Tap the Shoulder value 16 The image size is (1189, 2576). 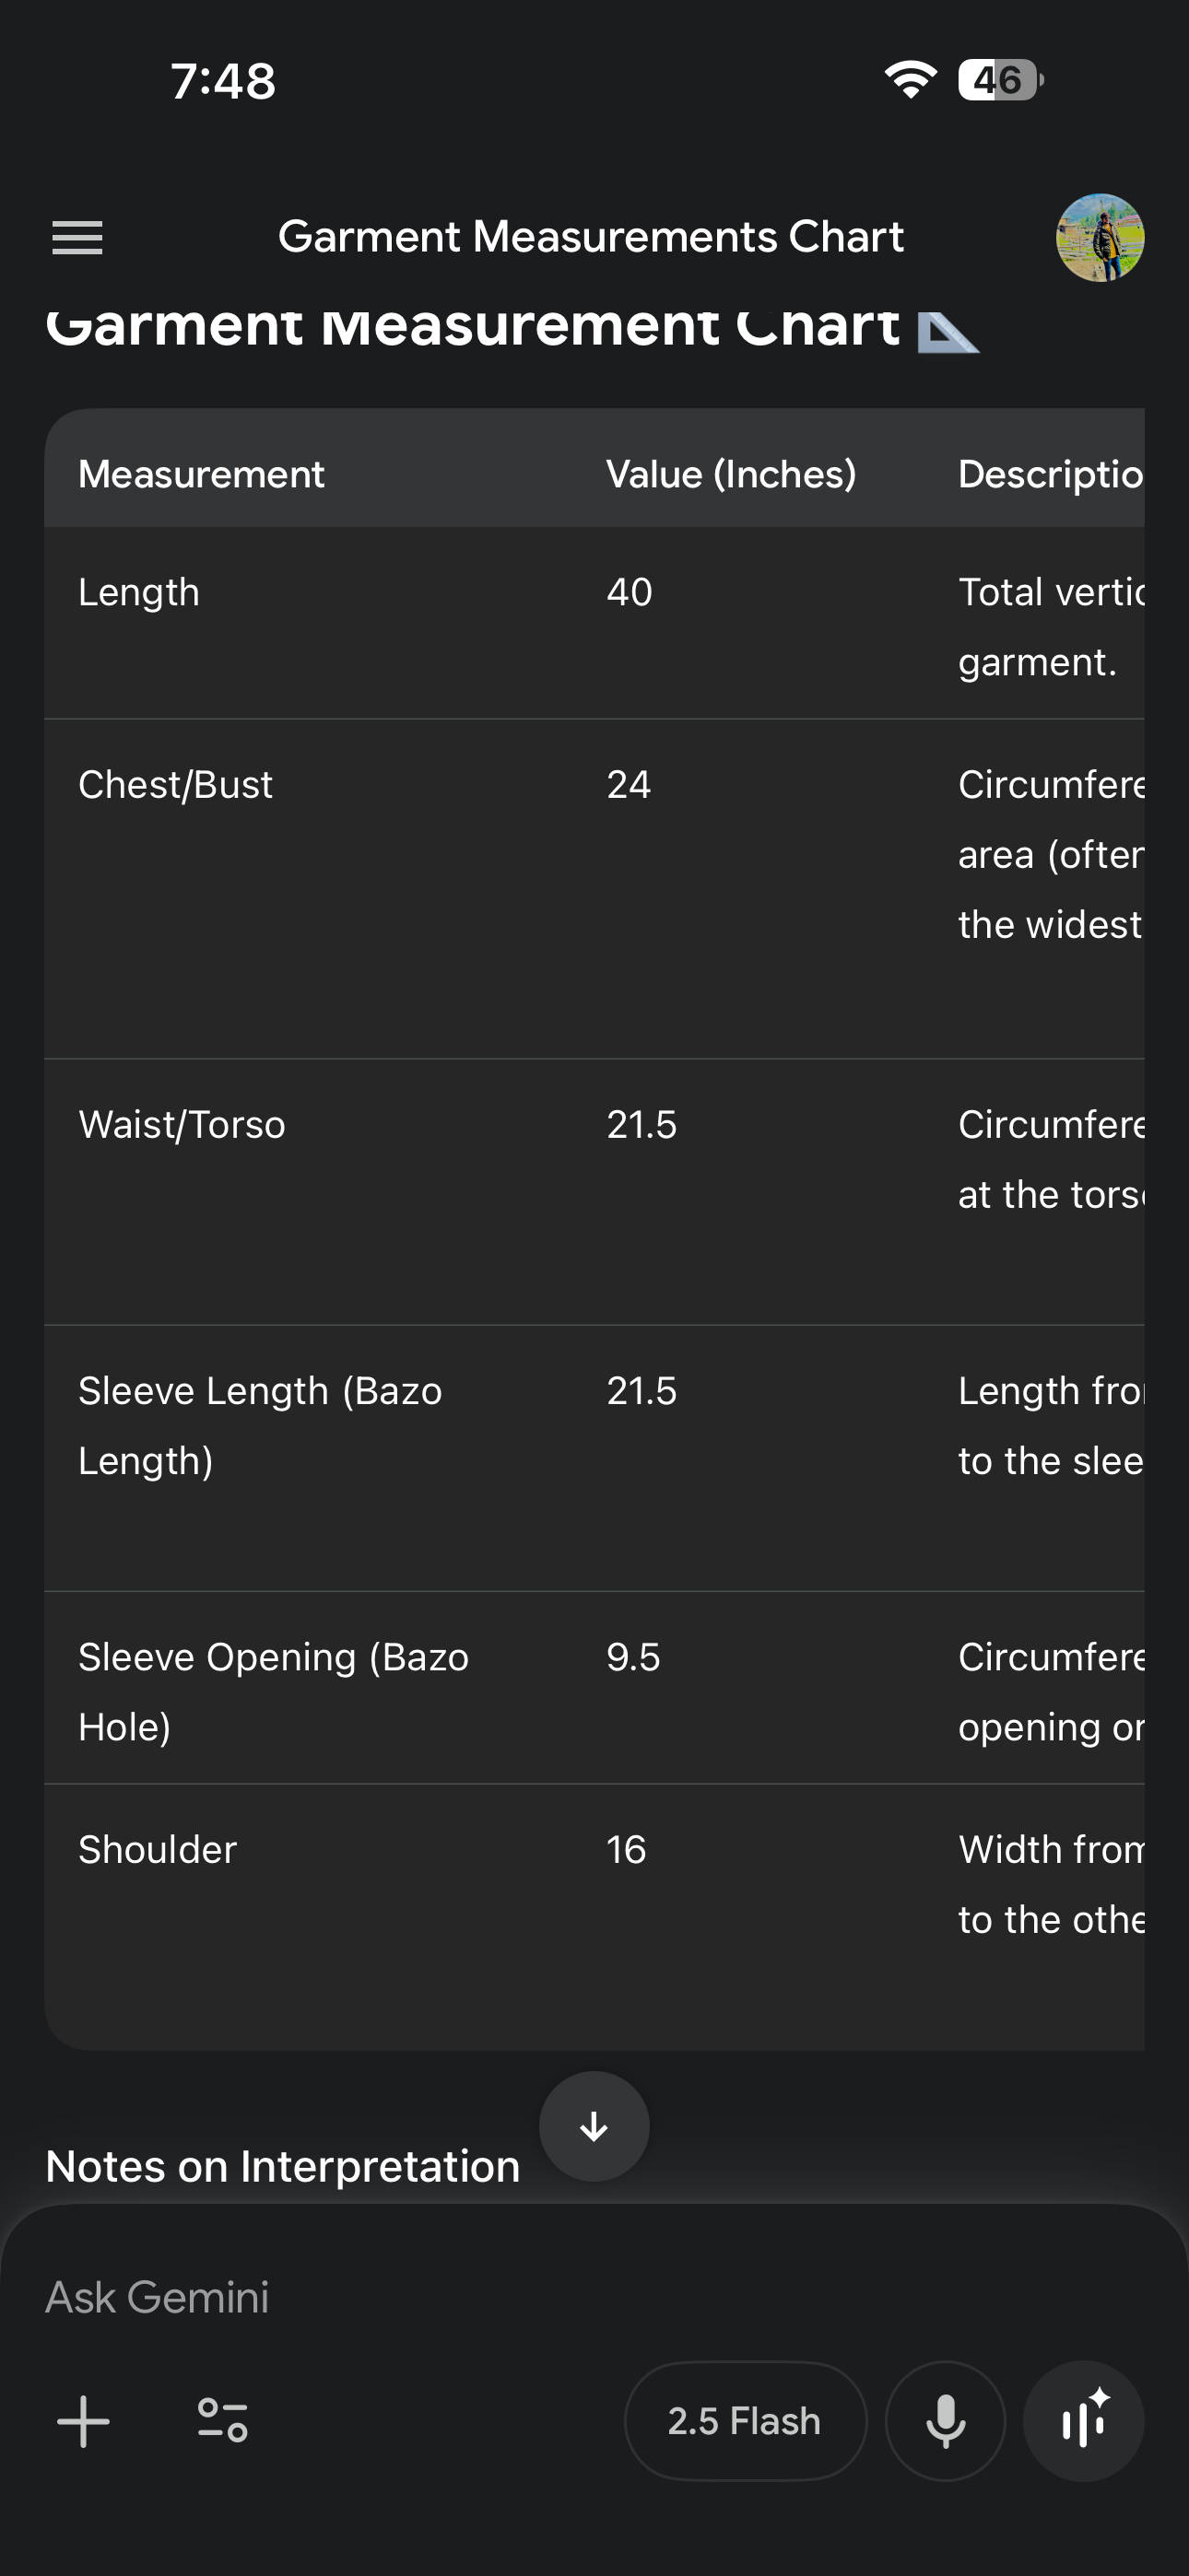pyautogui.click(x=627, y=1850)
